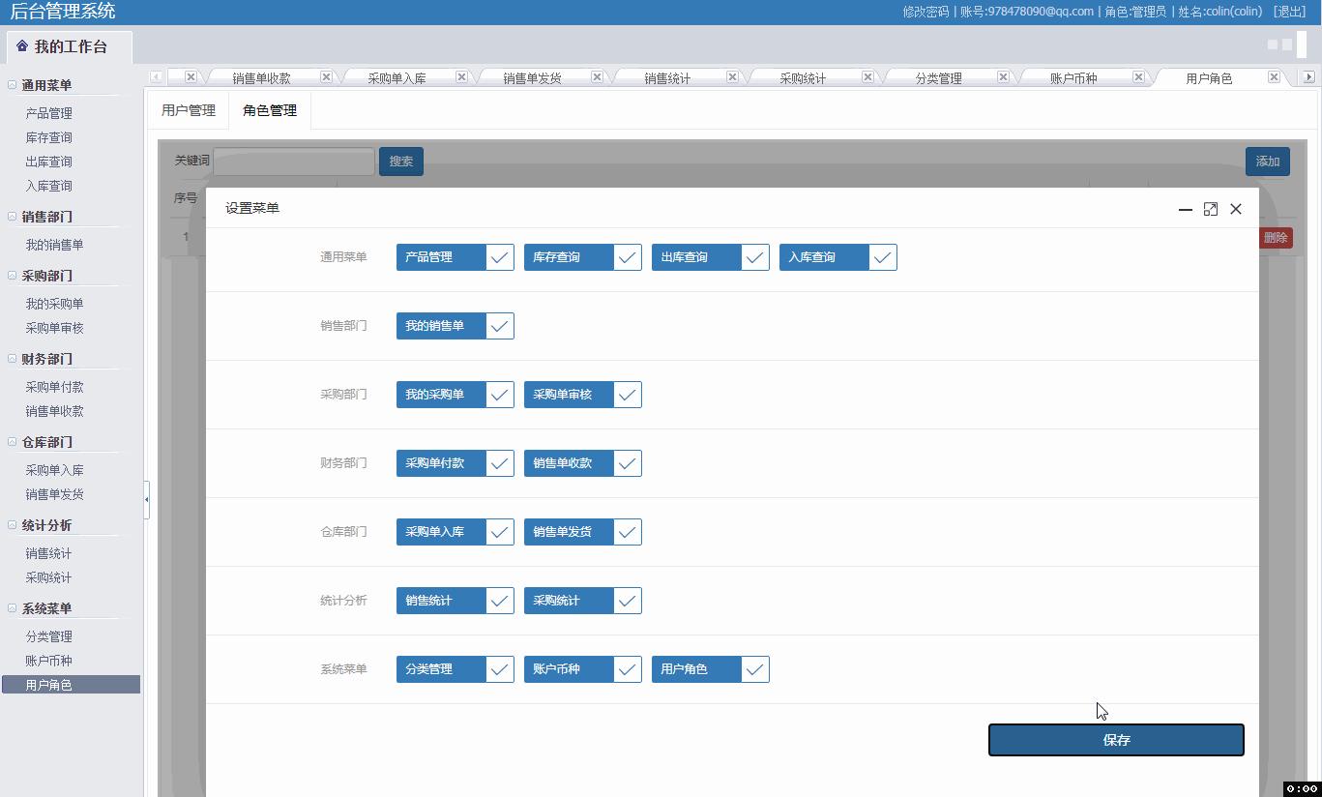The width and height of the screenshot is (1322, 797).
Task: Open 出库查询 from the sidebar
Action: pos(49,162)
